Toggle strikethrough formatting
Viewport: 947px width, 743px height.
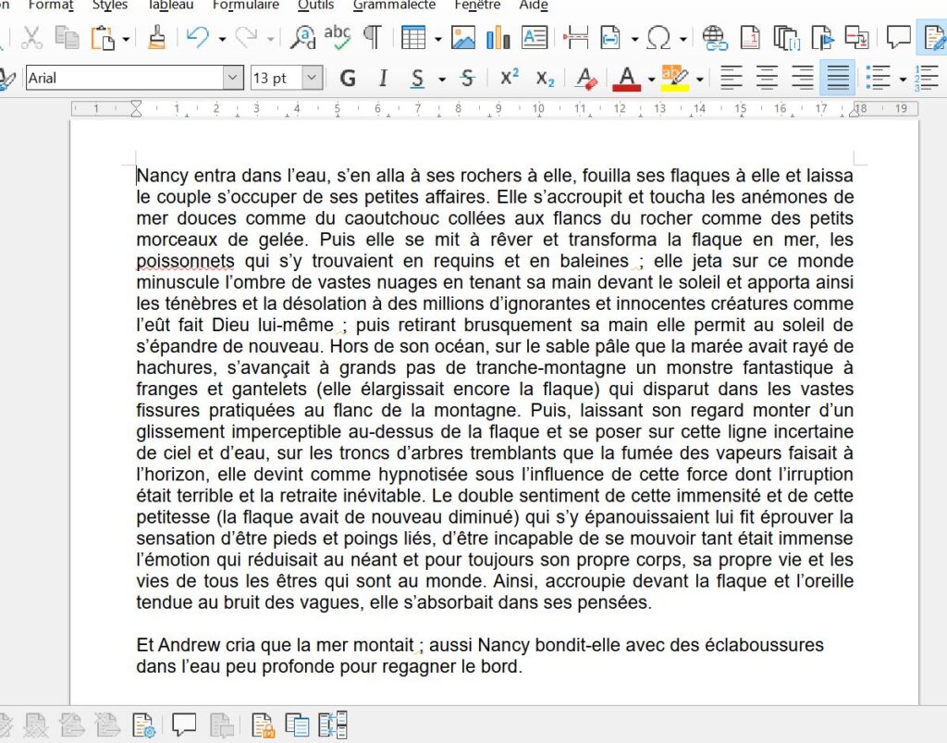[467, 78]
